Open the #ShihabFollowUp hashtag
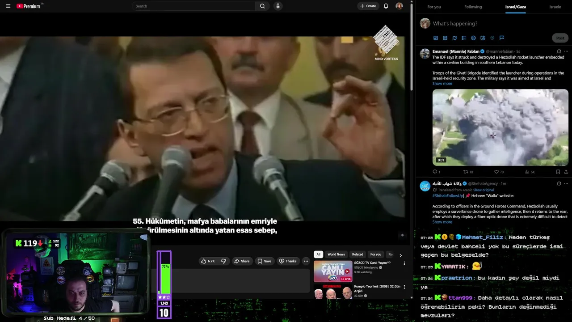Viewport: 572px width, 322px height. [x=447, y=195]
